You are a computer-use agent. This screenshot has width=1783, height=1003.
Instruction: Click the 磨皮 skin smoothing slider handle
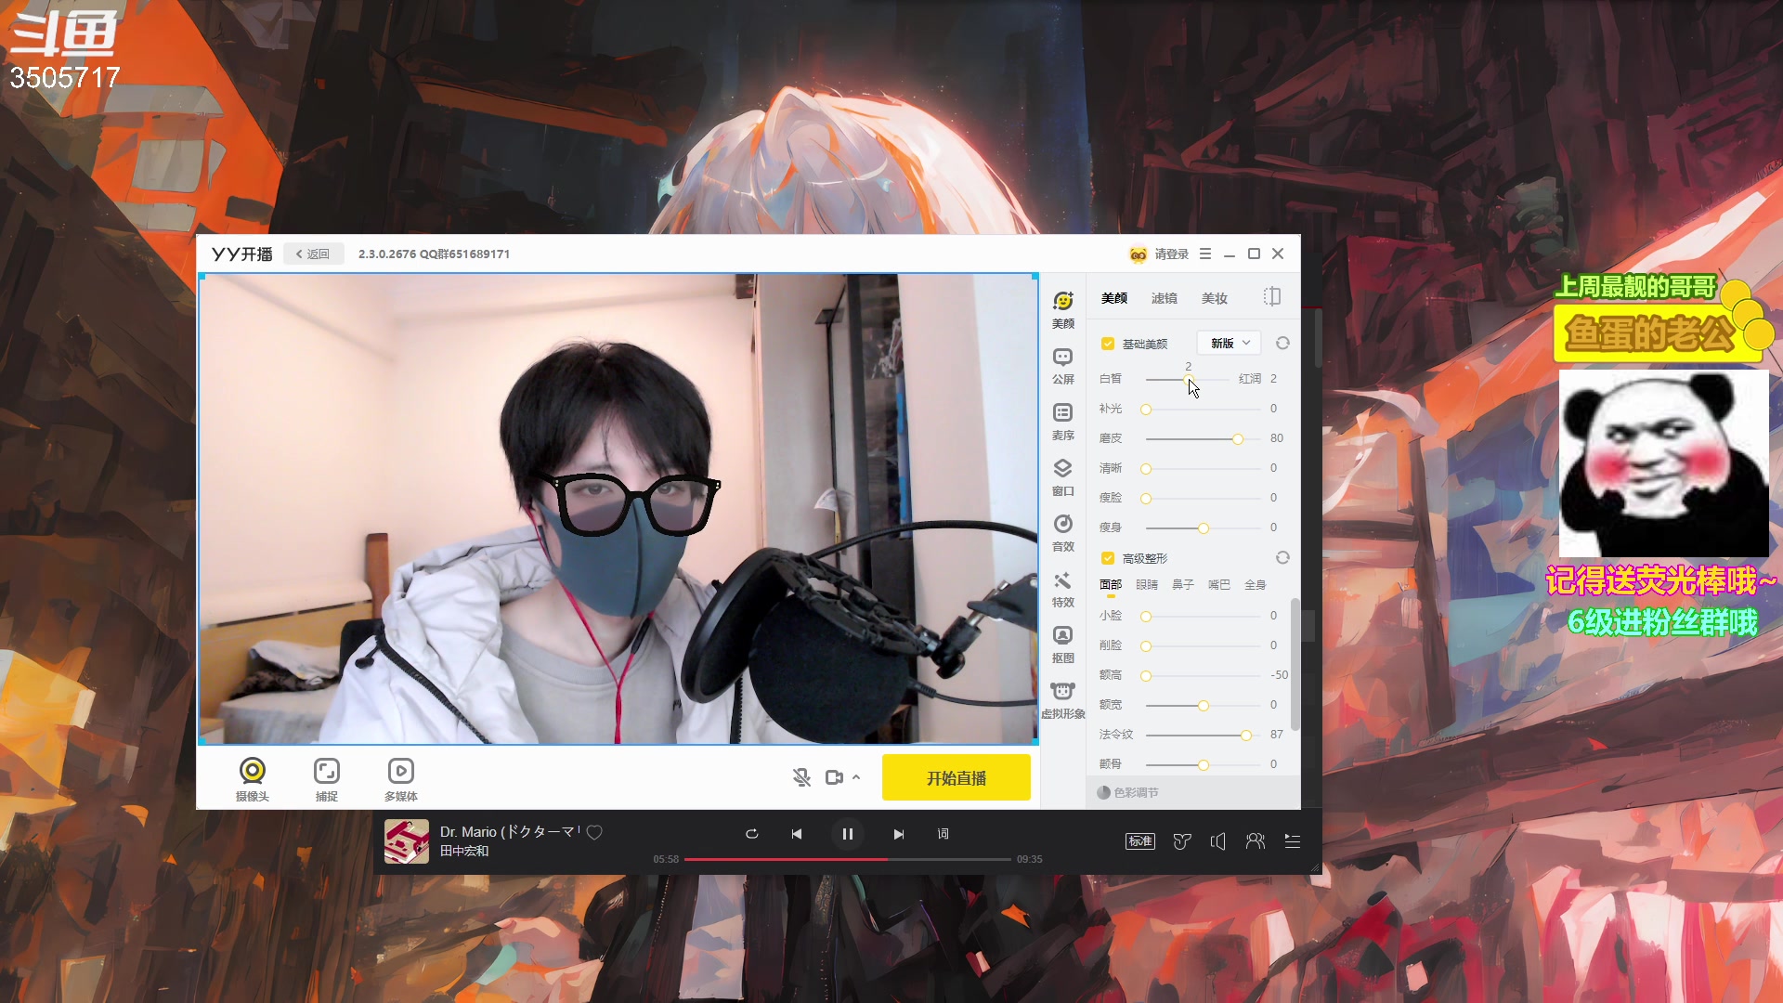1237,438
